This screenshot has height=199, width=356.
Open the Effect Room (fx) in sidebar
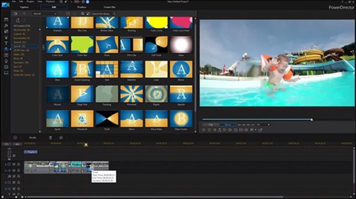coord(6,26)
